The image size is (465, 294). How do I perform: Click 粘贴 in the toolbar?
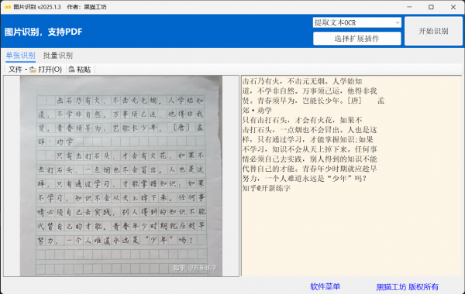(84, 70)
